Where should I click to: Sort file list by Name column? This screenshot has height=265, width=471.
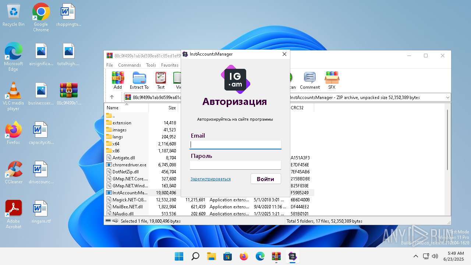(x=127, y=108)
